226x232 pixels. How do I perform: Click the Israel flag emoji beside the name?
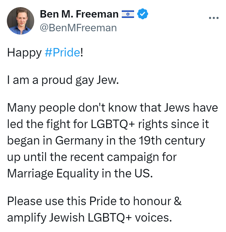(x=128, y=14)
